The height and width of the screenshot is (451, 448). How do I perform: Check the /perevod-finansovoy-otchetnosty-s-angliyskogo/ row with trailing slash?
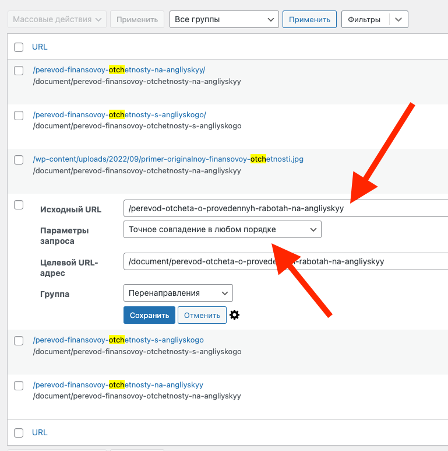click(x=19, y=116)
